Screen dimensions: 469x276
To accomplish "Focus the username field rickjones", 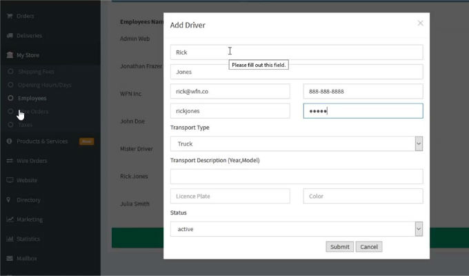I will tap(230, 111).
